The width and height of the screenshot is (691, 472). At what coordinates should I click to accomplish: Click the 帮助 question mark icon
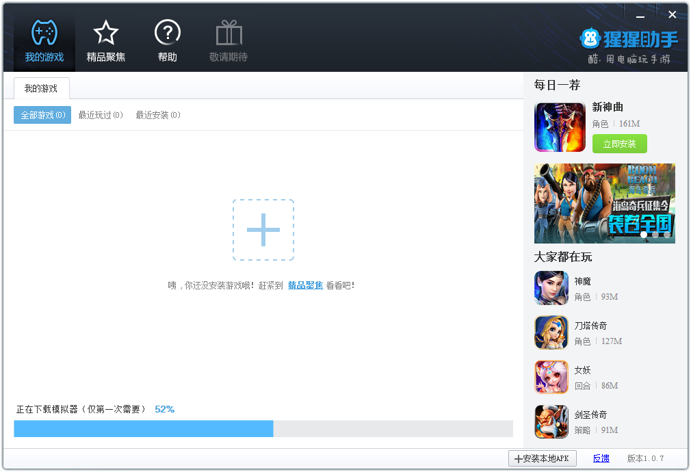[x=167, y=32]
